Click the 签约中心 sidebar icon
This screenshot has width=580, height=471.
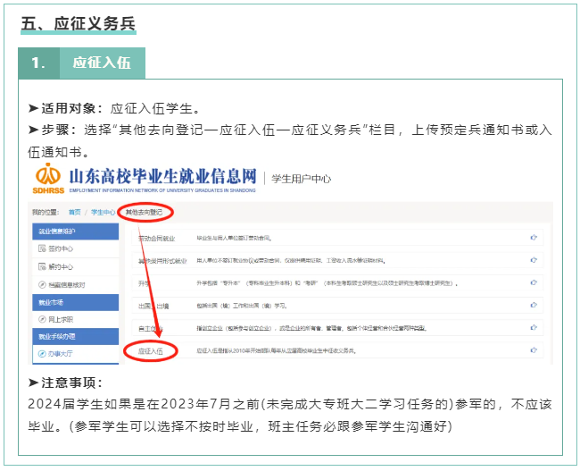point(40,248)
